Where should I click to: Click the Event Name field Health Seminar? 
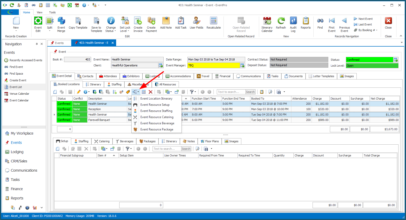[137, 59]
